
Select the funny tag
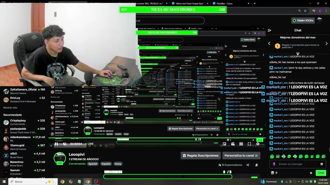tap(118, 164)
